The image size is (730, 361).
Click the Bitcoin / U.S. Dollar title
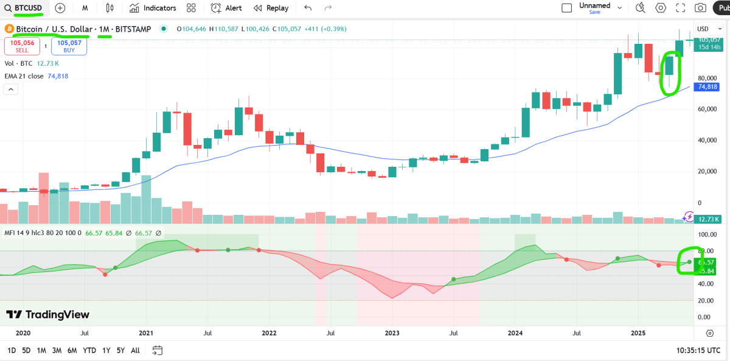click(x=54, y=29)
